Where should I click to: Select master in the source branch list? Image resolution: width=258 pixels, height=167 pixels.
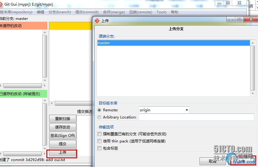[174, 43]
